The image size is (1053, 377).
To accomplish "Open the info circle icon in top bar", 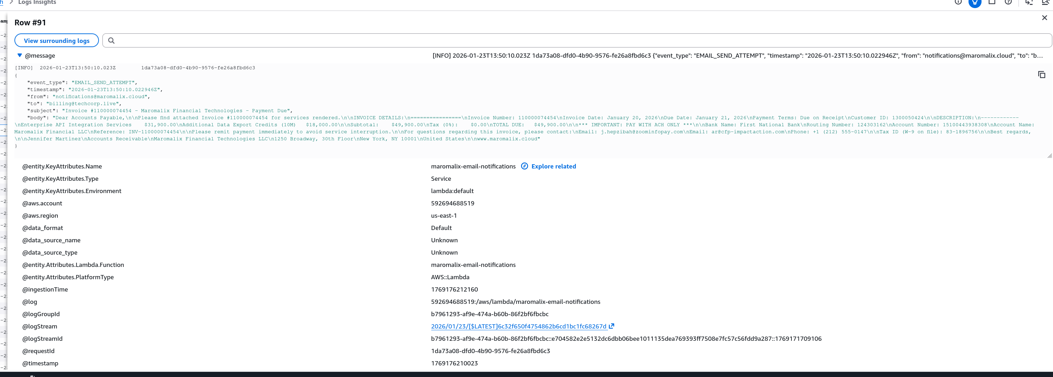I will [x=958, y=2].
